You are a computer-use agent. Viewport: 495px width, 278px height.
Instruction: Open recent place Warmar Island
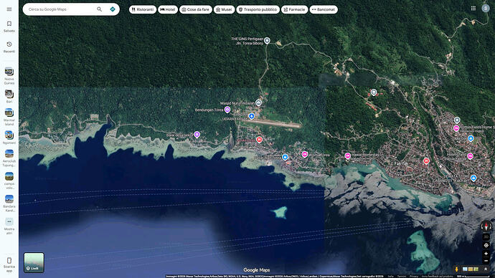tap(9, 117)
